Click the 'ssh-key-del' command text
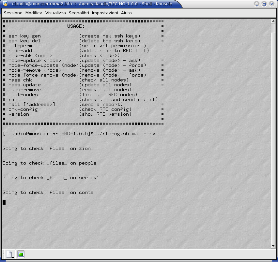This screenshot has height=262, width=278. tap(24, 41)
